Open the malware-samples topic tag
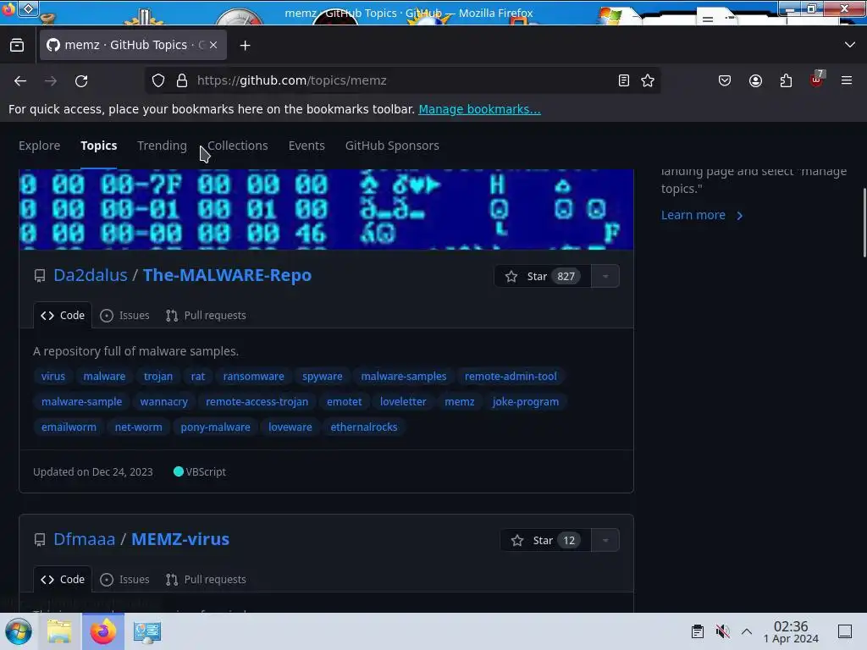The width and height of the screenshot is (867, 650). click(x=404, y=377)
